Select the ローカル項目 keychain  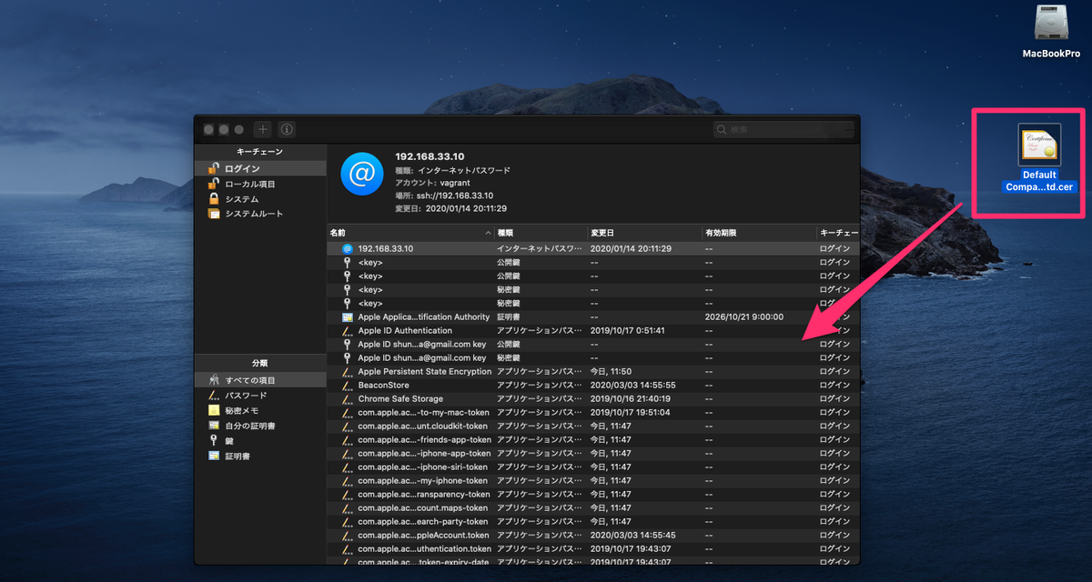[x=260, y=184]
